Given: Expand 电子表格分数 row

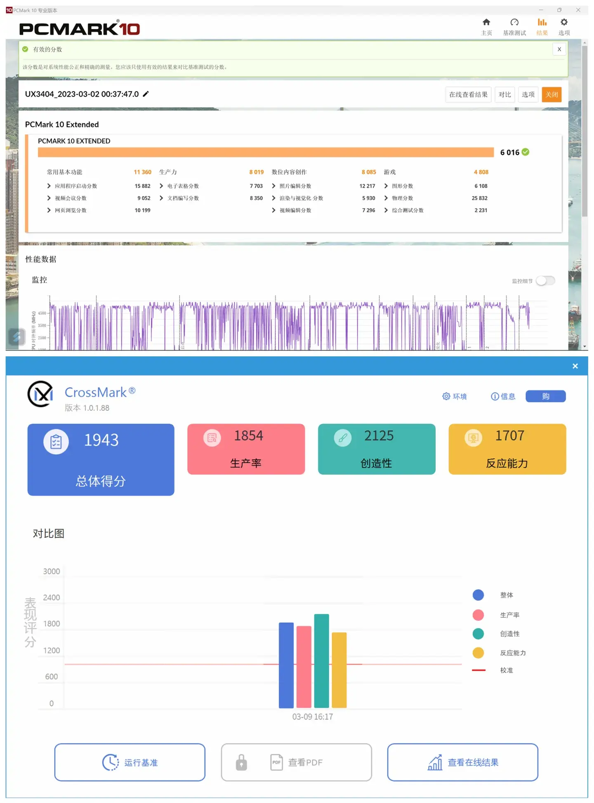Looking at the screenshot, I should coord(161,186).
